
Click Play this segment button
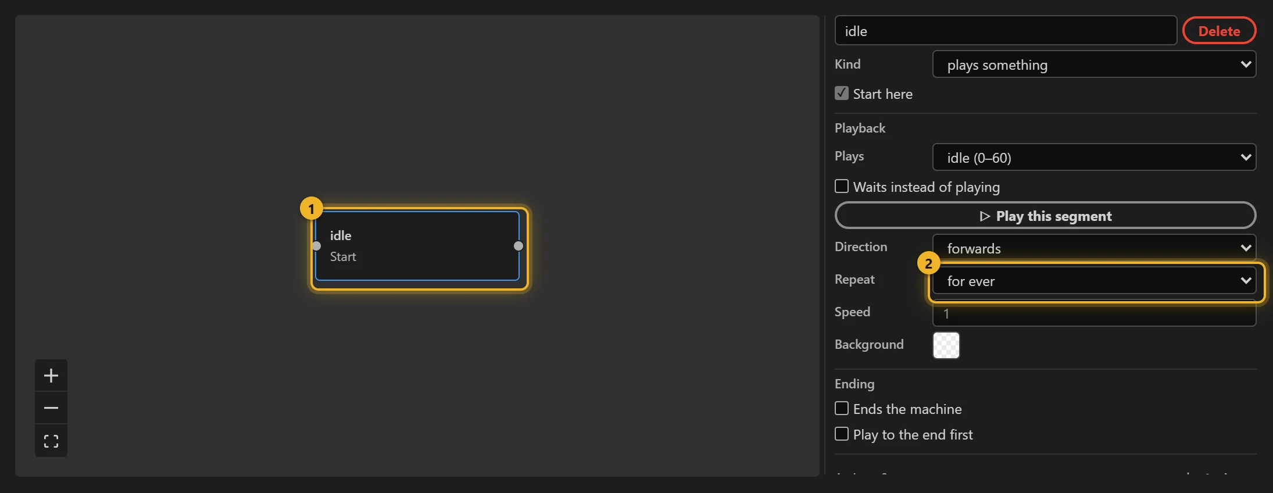coord(1045,216)
